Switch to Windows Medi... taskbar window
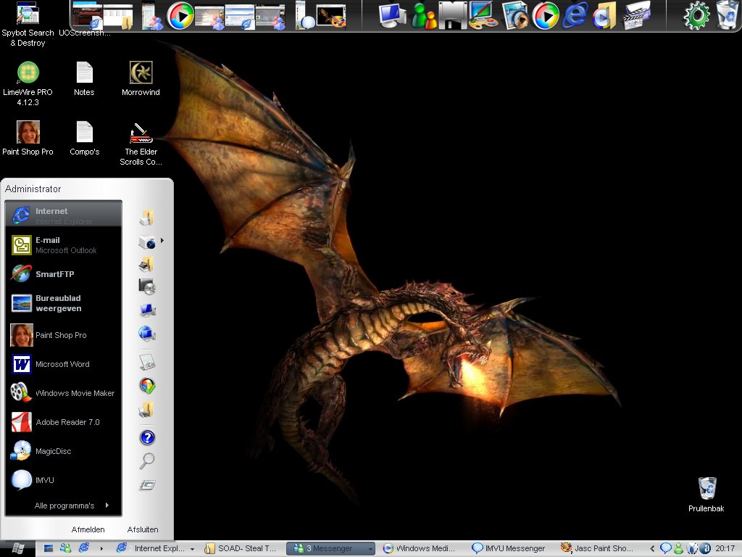The width and height of the screenshot is (742, 557). [420, 548]
